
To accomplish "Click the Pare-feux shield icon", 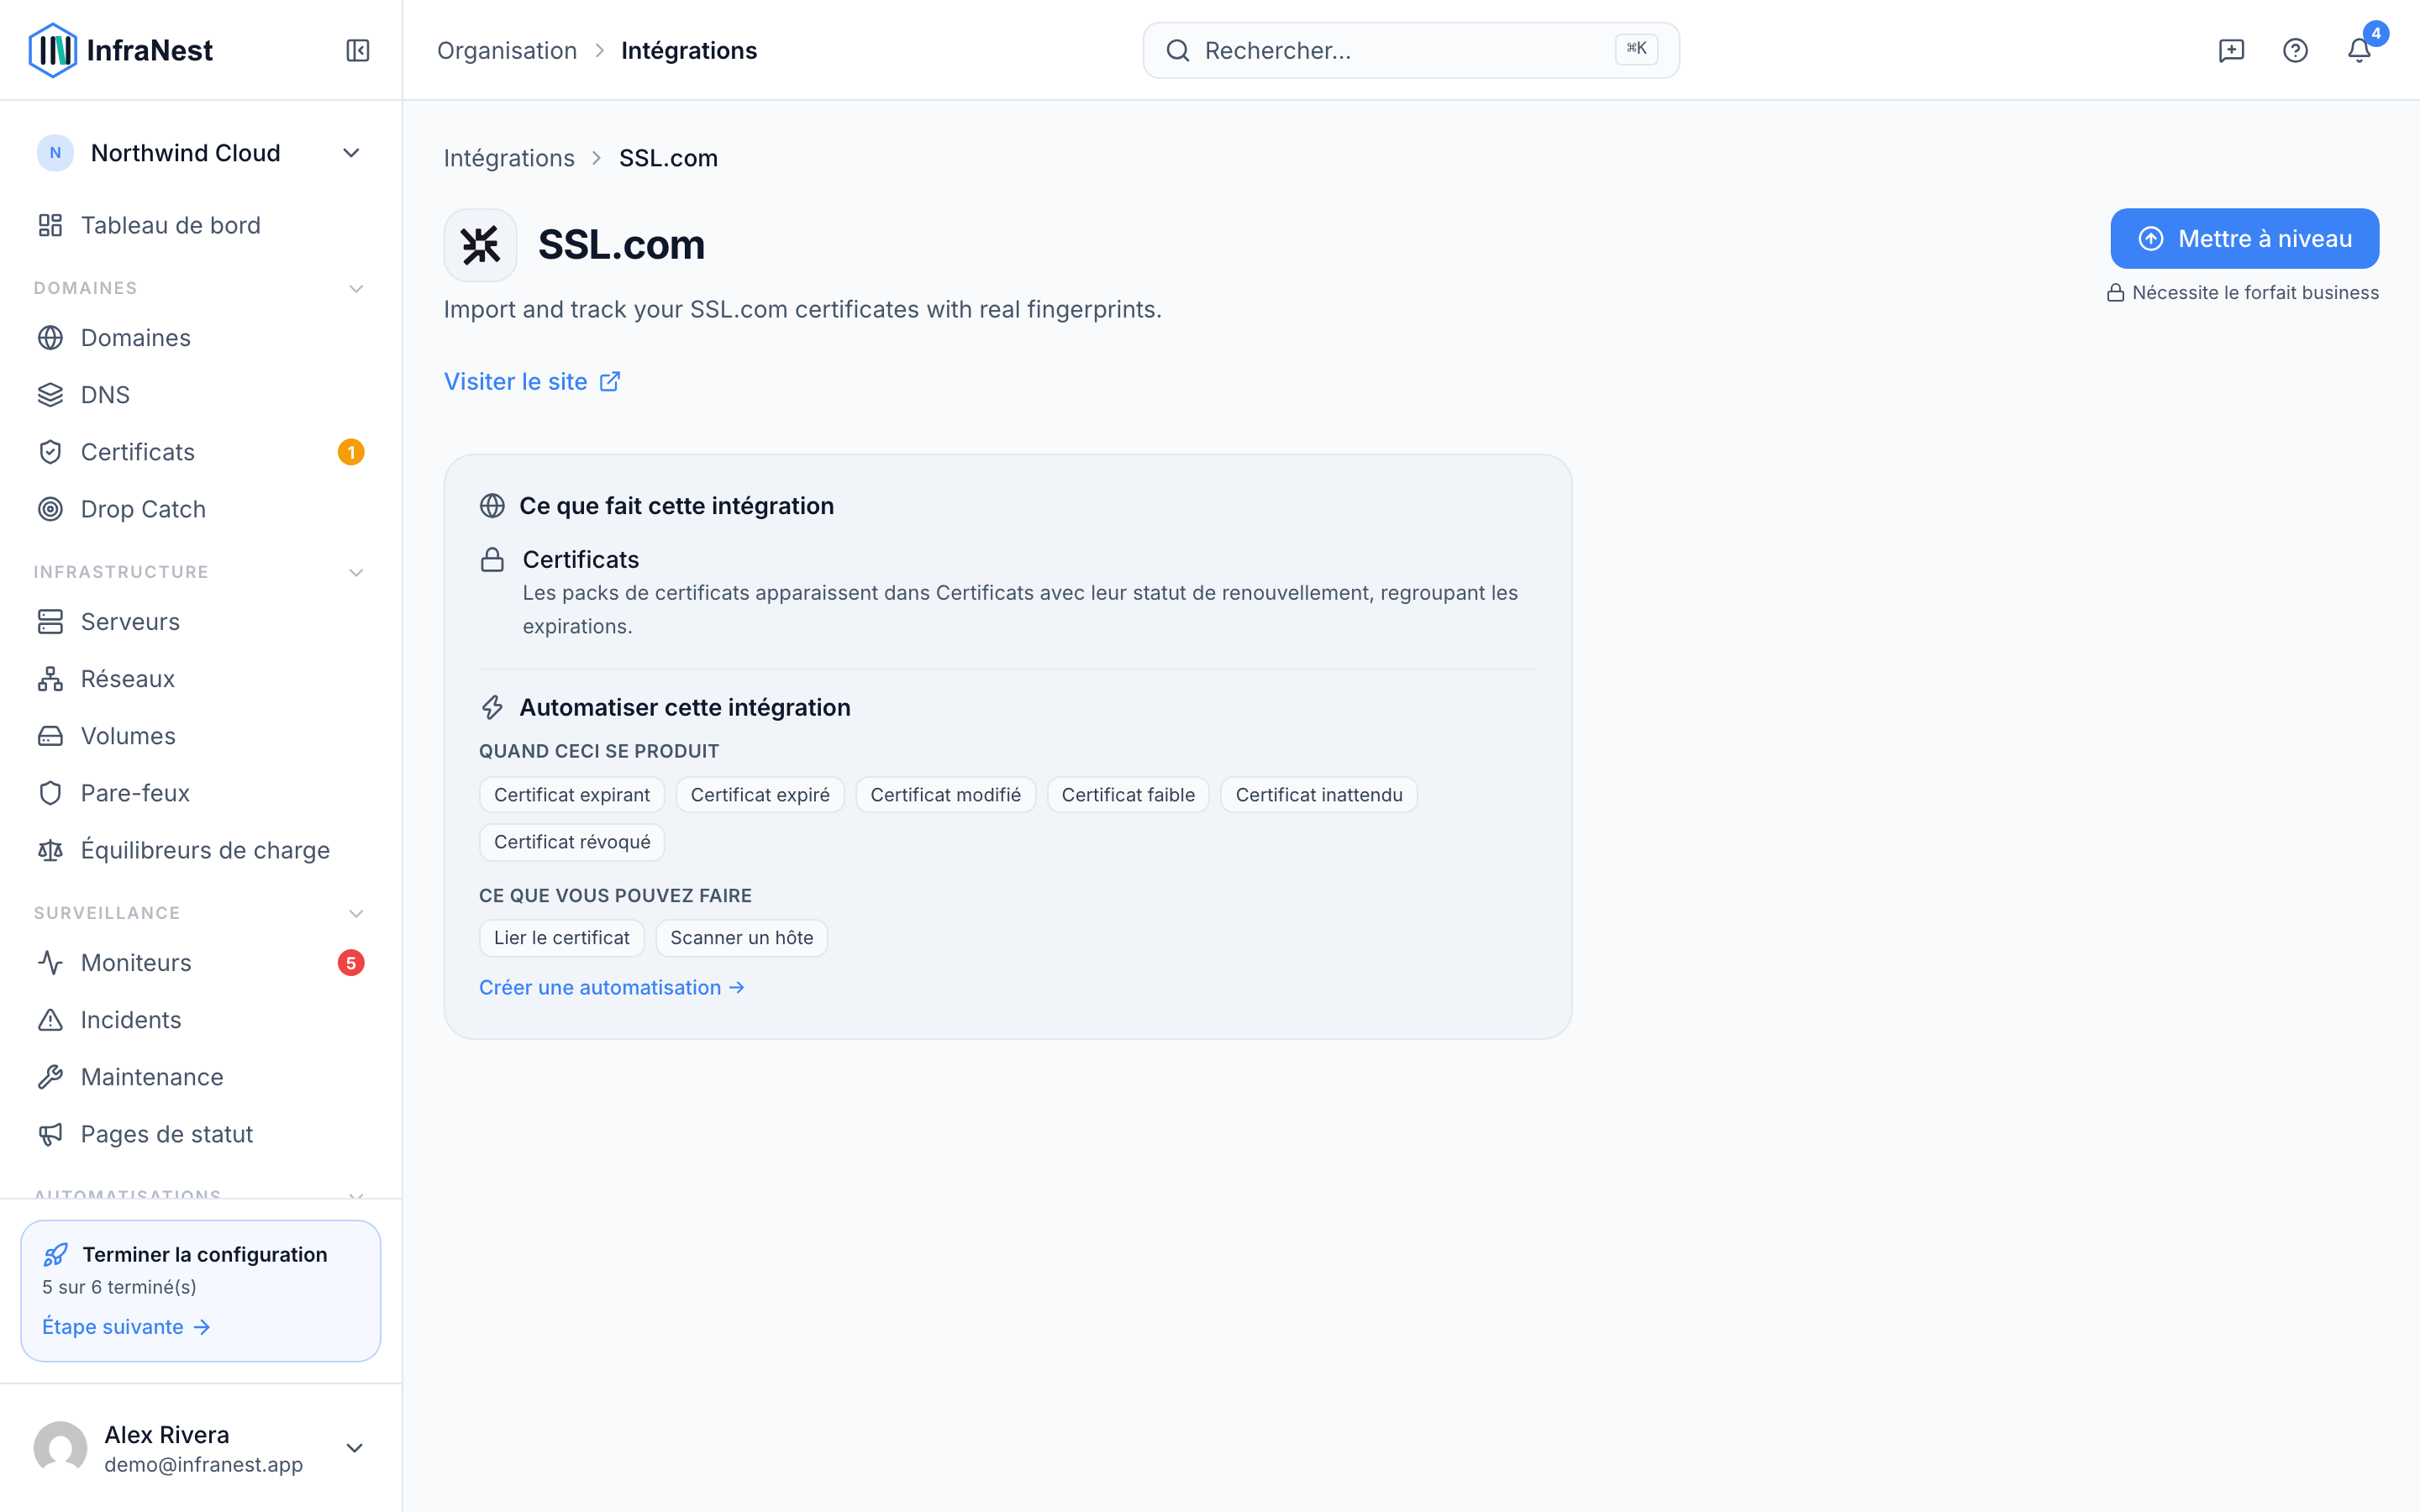I will tap(50, 793).
